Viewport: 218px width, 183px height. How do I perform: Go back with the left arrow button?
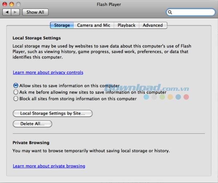7,12
